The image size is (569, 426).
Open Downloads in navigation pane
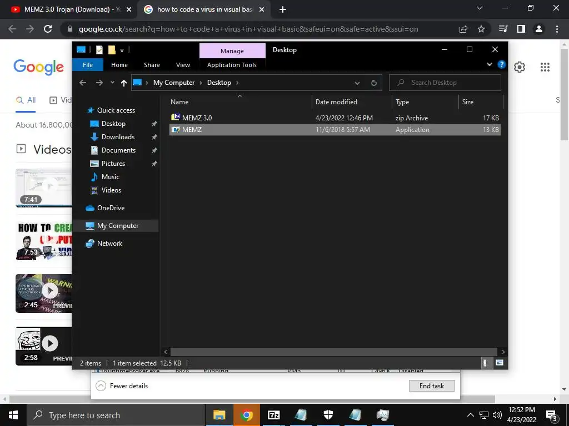point(118,137)
